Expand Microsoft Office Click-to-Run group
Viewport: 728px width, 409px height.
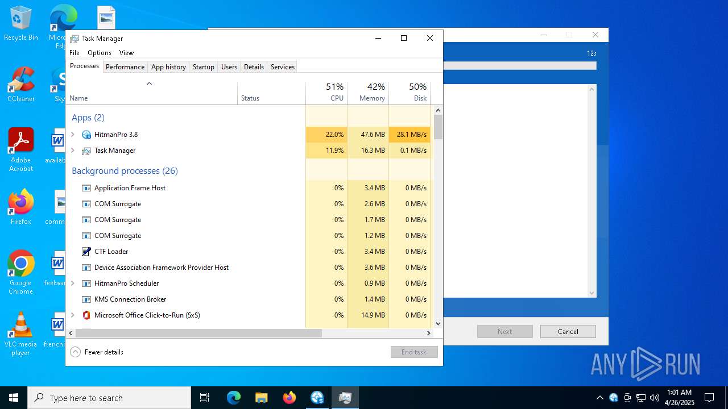tap(72, 315)
